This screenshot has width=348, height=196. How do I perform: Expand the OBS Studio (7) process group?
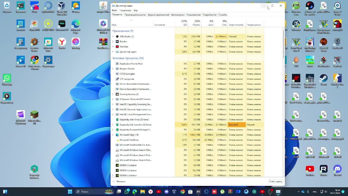pyautogui.click(x=113, y=36)
